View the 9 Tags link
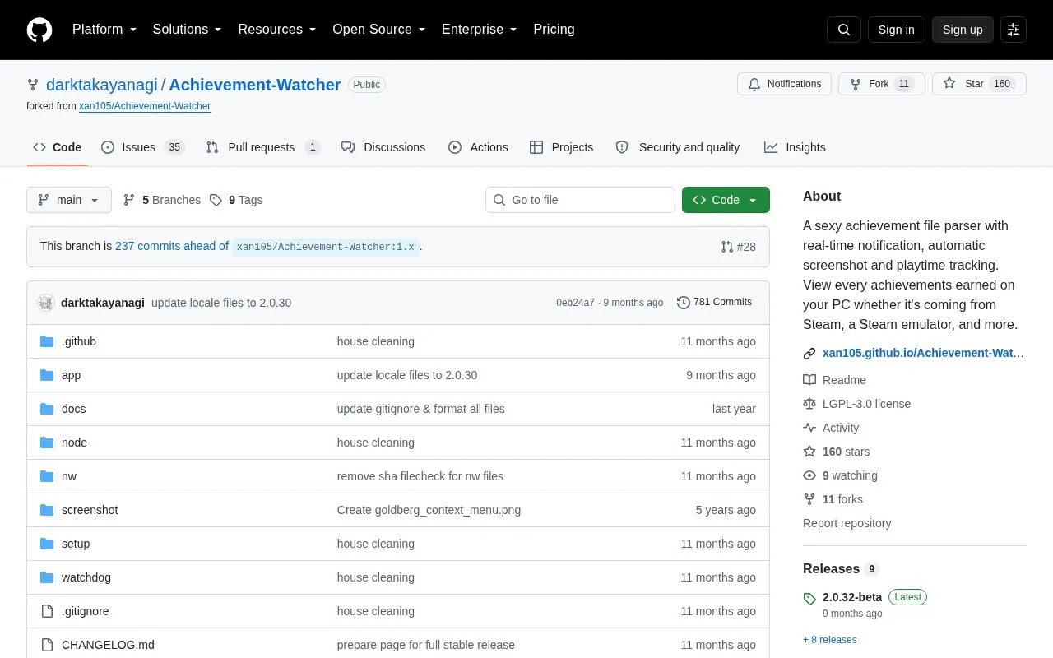The image size is (1053, 658). pyautogui.click(x=236, y=200)
